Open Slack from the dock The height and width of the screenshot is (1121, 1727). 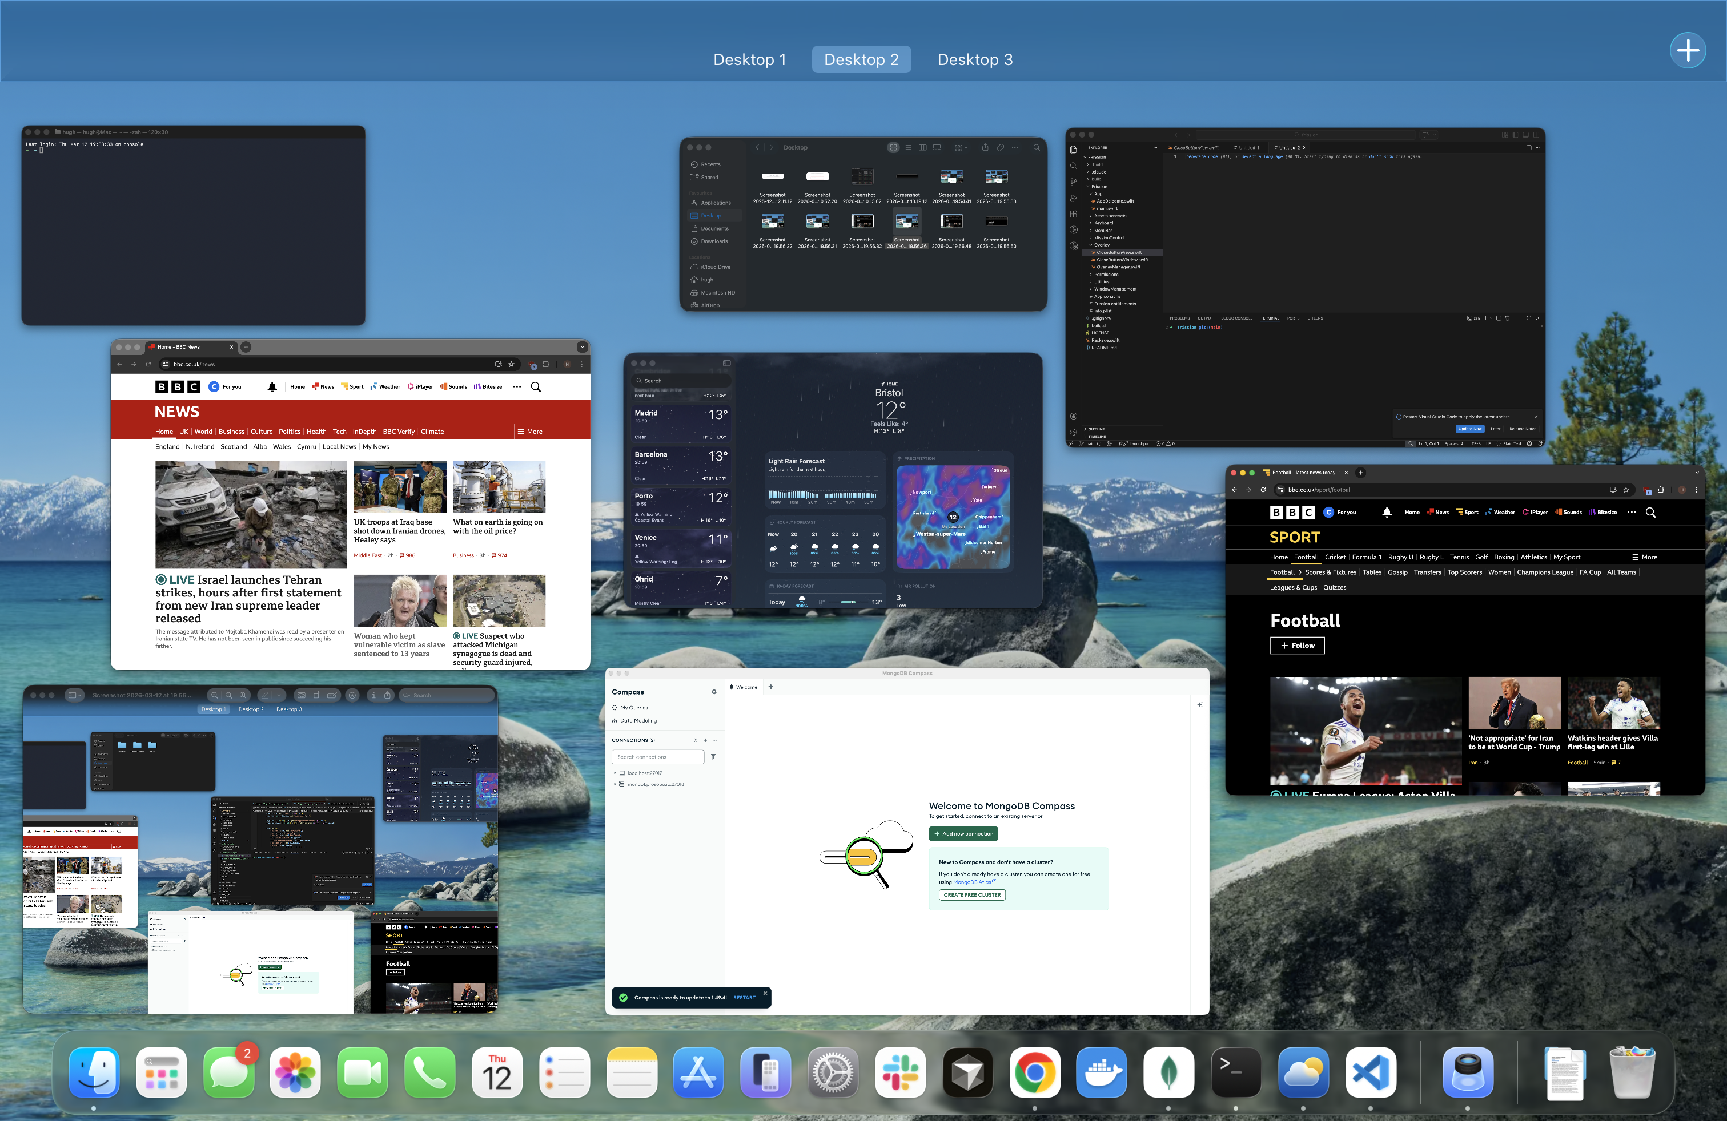click(901, 1072)
